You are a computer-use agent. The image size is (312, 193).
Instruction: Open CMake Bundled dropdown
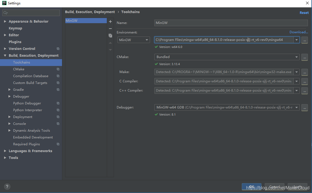227,57
